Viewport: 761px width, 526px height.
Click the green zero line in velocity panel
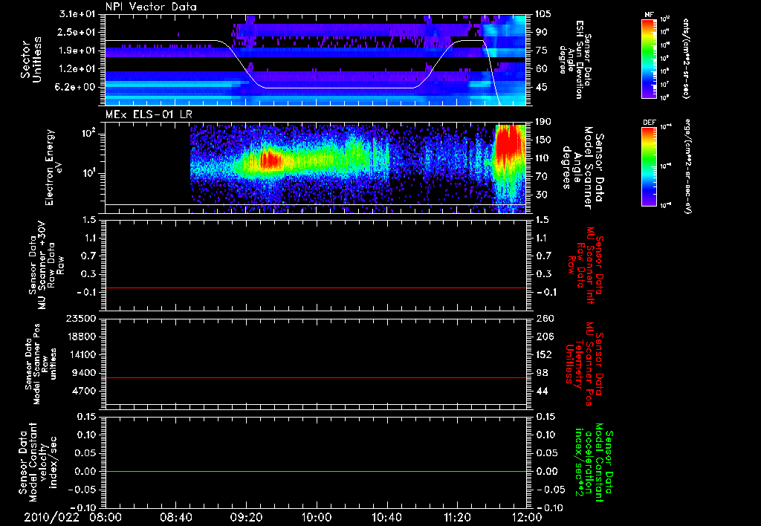coord(316,471)
